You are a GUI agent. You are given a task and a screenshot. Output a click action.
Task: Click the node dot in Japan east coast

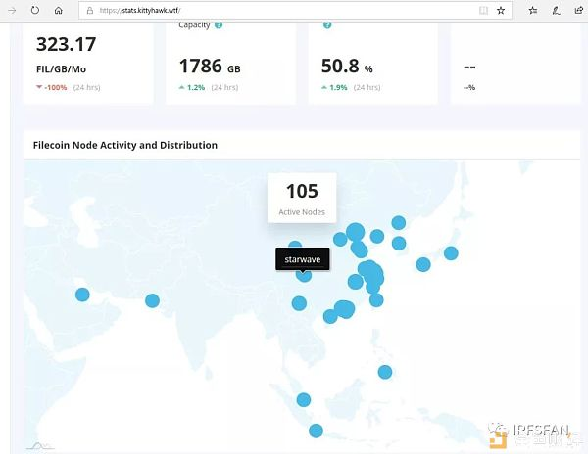[x=451, y=253]
